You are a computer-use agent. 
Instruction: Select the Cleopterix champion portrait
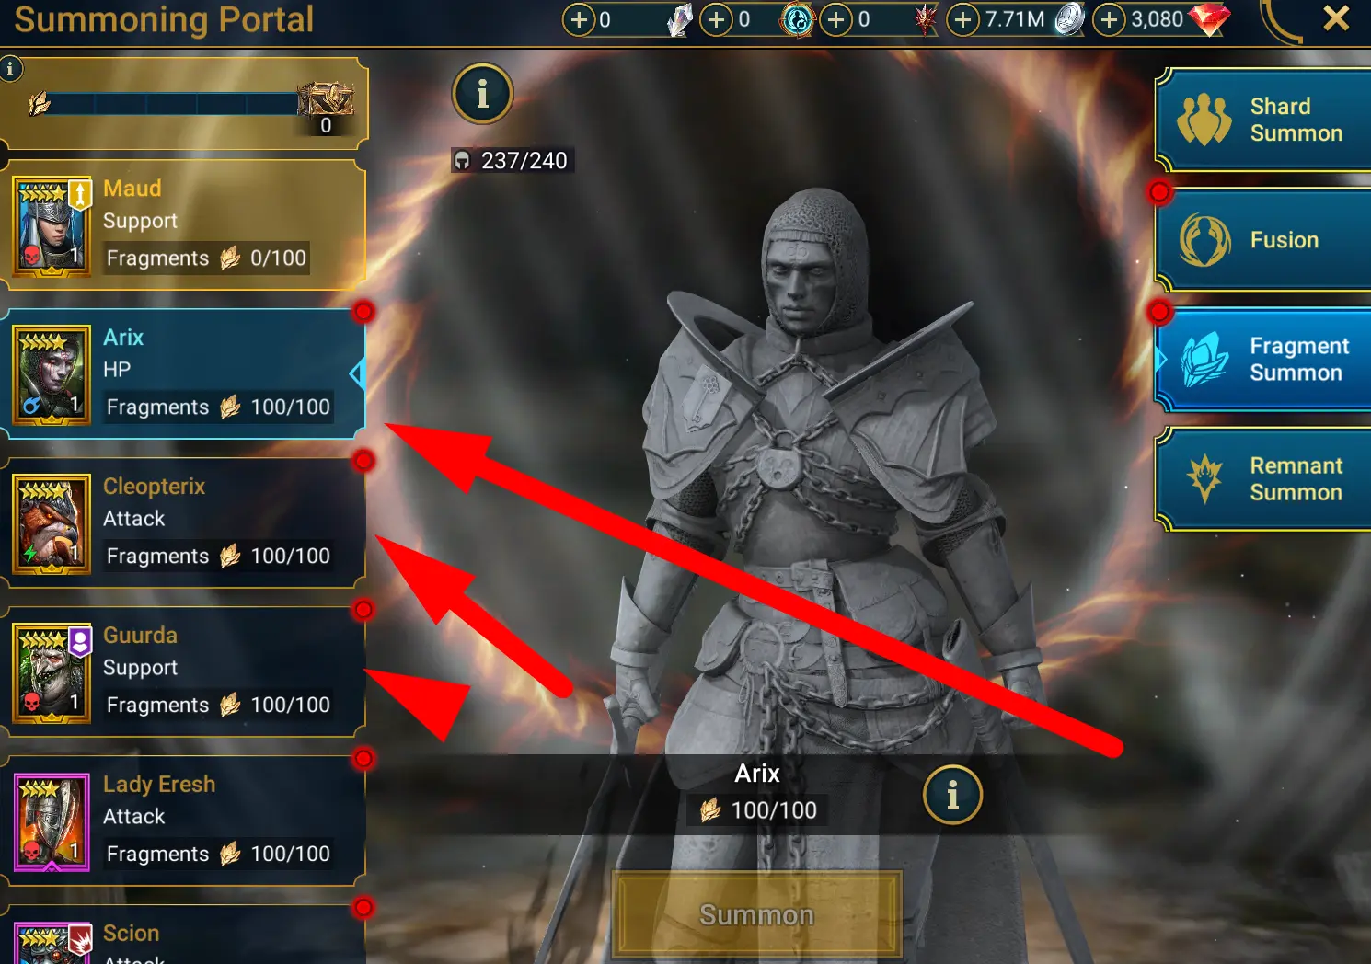click(x=52, y=524)
